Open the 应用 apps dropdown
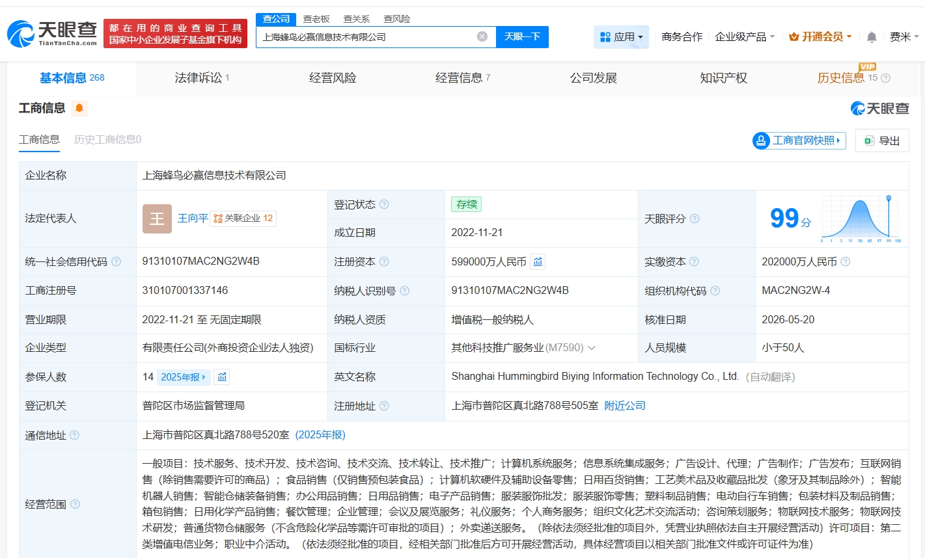The width and height of the screenshot is (925, 558). [x=621, y=37]
